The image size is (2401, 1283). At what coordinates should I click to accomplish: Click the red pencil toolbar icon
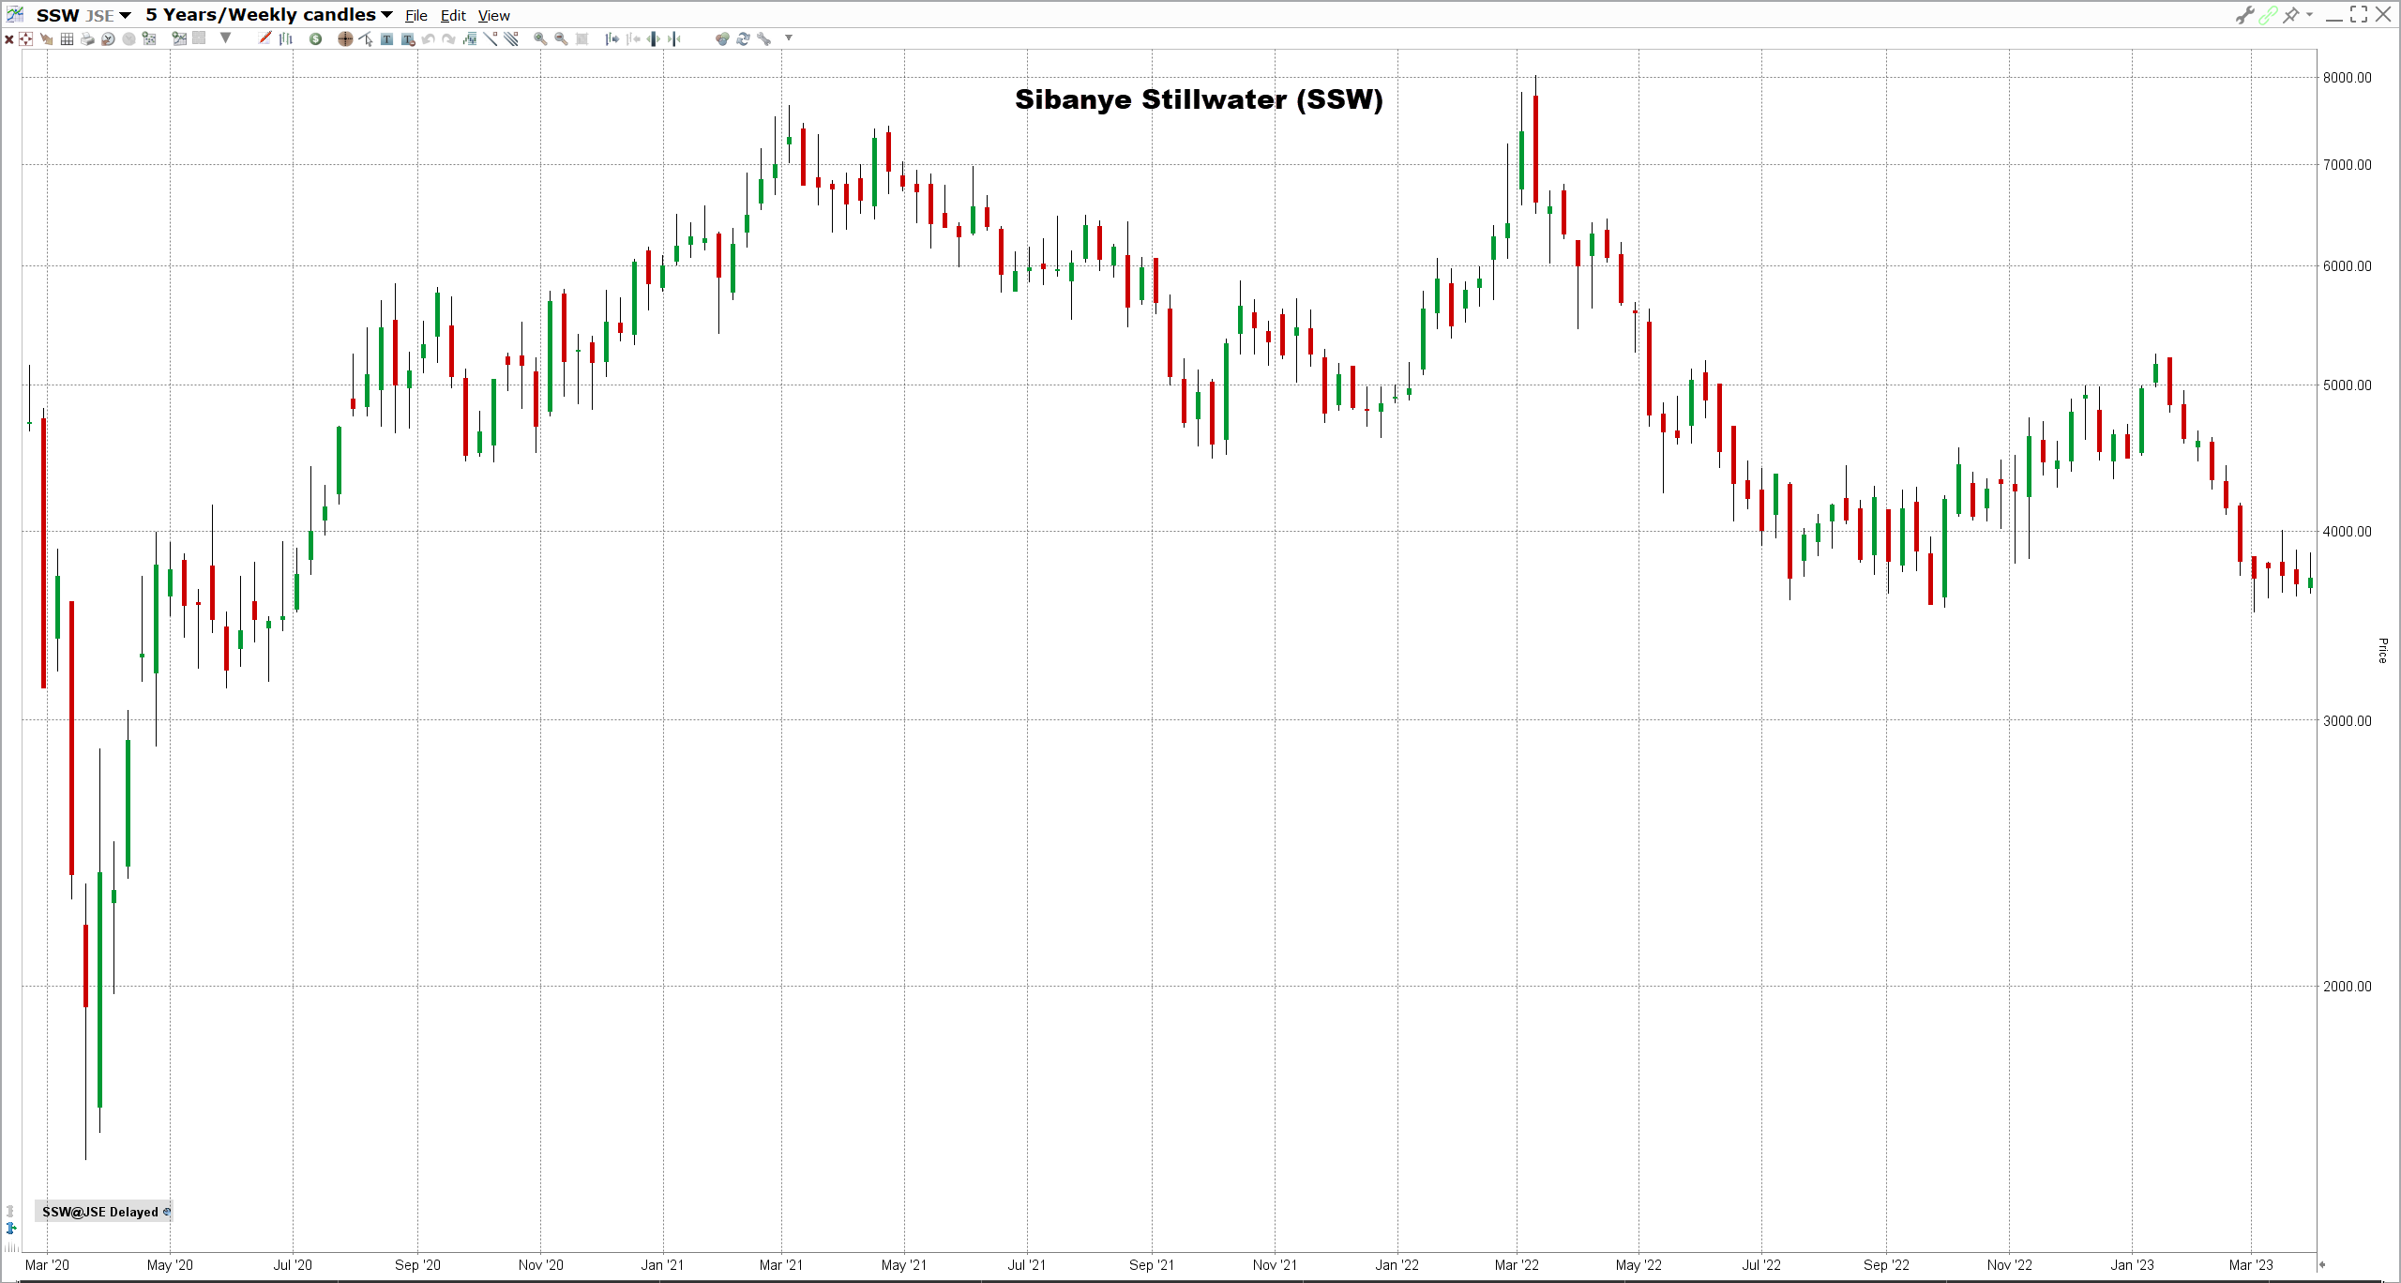[264, 38]
